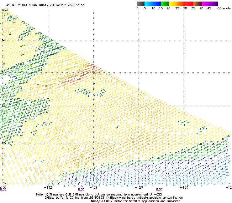Click the '-123' longitude label

184,187
